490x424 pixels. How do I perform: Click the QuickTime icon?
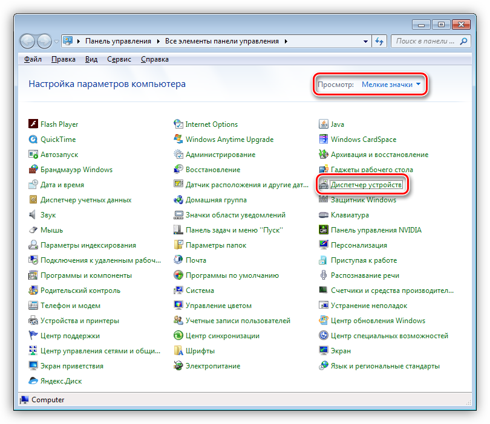33,139
